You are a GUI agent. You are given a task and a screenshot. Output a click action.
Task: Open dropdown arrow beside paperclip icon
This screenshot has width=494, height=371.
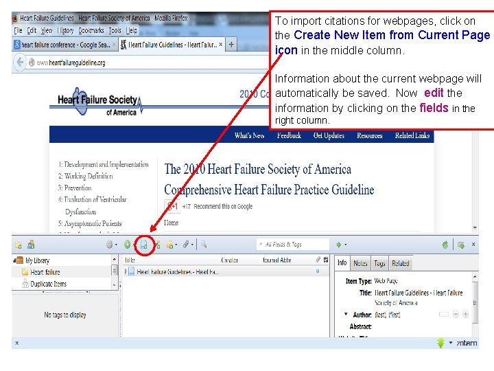coord(192,245)
